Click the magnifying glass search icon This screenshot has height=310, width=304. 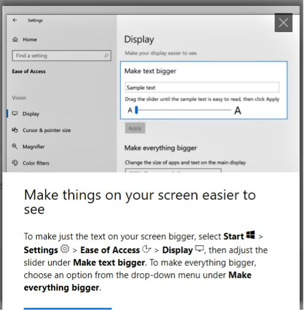pos(106,56)
